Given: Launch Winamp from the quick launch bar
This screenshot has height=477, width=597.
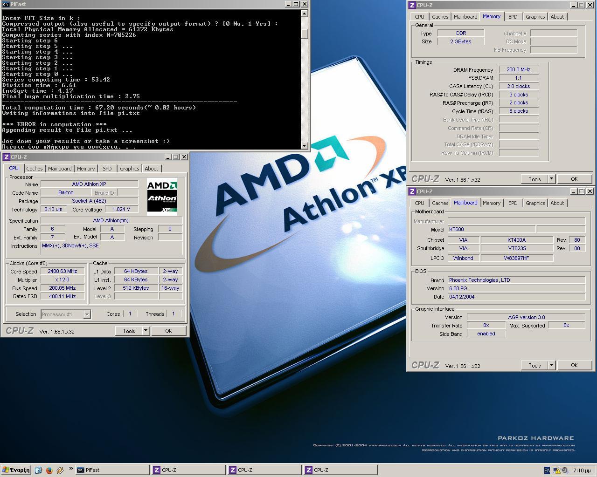Looking at the screenshot, I should coord(60,470).
